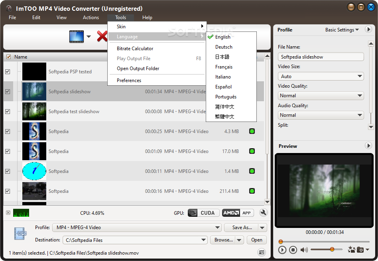This screenshot has width=378, height=261.
Task: Click the Browse... button
Action: pos(223,240)
